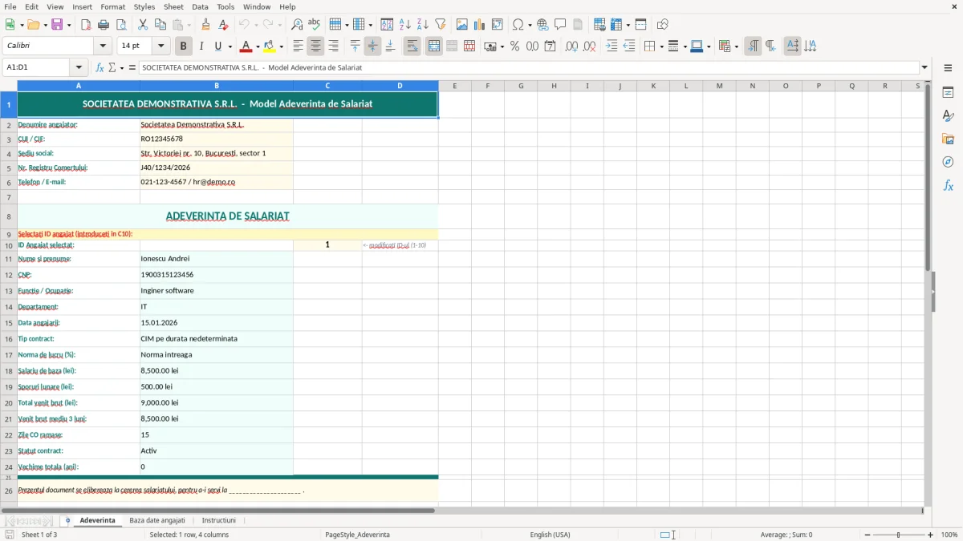Increase indent
The height and width of the screenshot is (541, 963).
pyautogui.click(x=612, y=46)
